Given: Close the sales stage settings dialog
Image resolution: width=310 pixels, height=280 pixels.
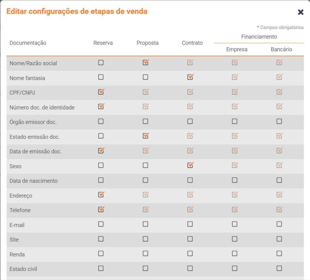Looking at the screenshot, I should click(x=300, y=12).
